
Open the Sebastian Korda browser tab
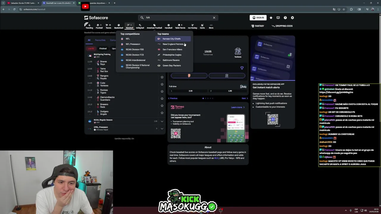click(x=23, y=3)
